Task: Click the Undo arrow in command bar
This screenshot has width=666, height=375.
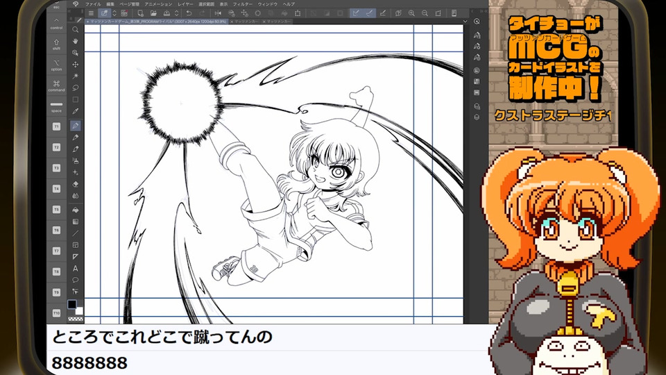Action: point(189,13)
